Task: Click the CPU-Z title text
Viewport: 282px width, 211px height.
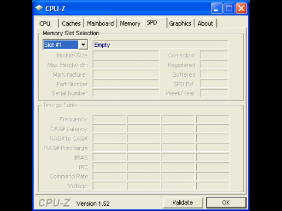Action: pyautogui.click(x=55, y=9)
